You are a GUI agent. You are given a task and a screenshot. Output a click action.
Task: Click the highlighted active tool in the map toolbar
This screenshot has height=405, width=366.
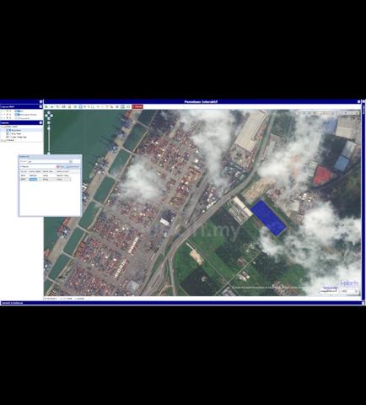(x=80, y=106)
